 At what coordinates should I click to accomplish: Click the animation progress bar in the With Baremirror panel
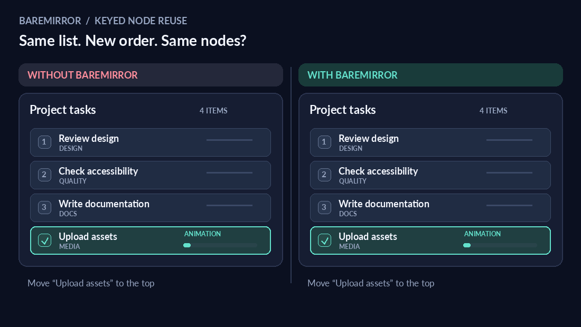tap(500, 245)
